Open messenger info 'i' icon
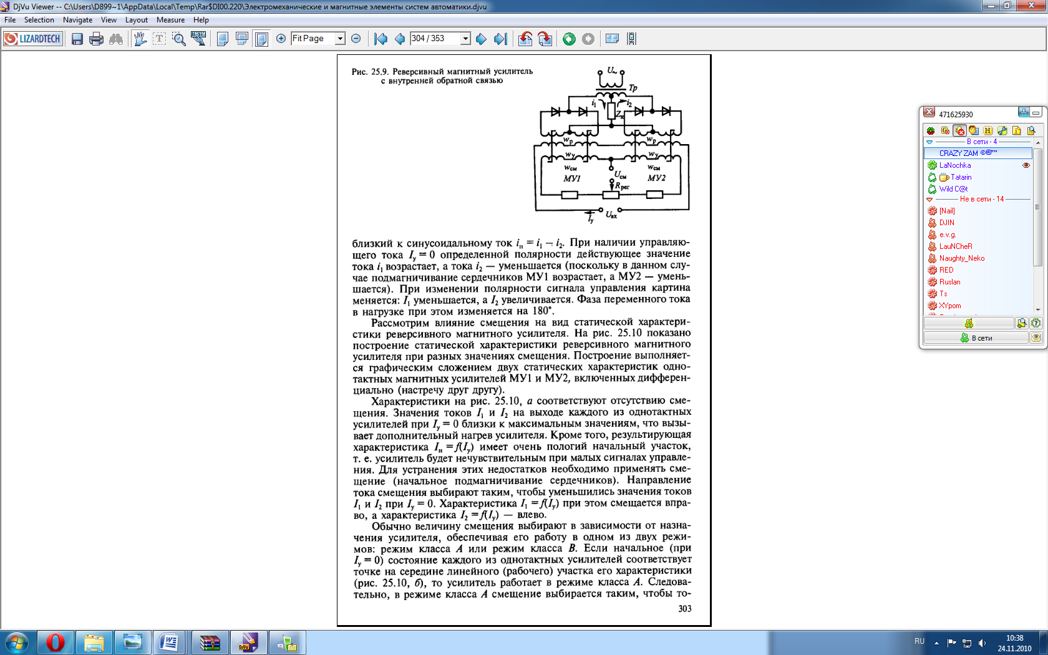 pyautogui.click(x=1017, y=130)
